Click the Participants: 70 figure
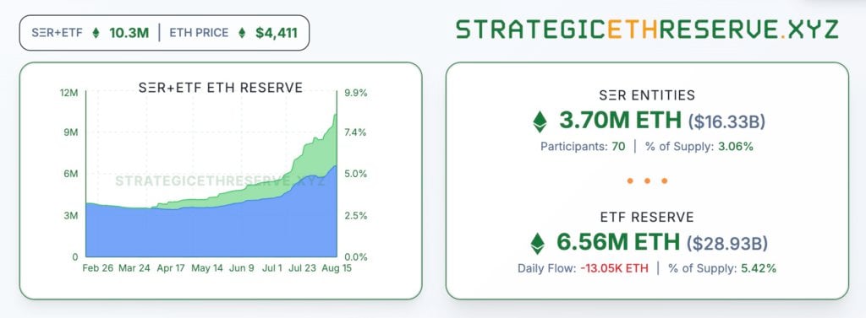 pos(583,147)
